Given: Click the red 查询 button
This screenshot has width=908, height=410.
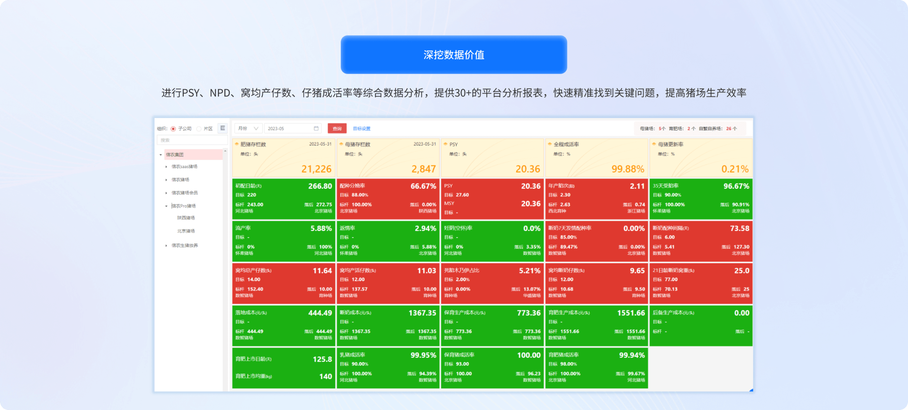Looking at the screenshot, I should pos(337,128).
